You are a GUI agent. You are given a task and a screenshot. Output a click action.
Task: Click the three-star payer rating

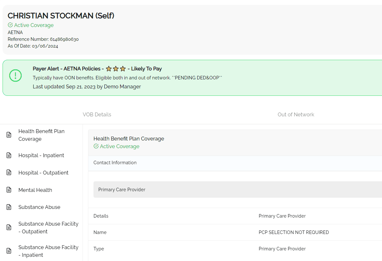tap(116, 69)
